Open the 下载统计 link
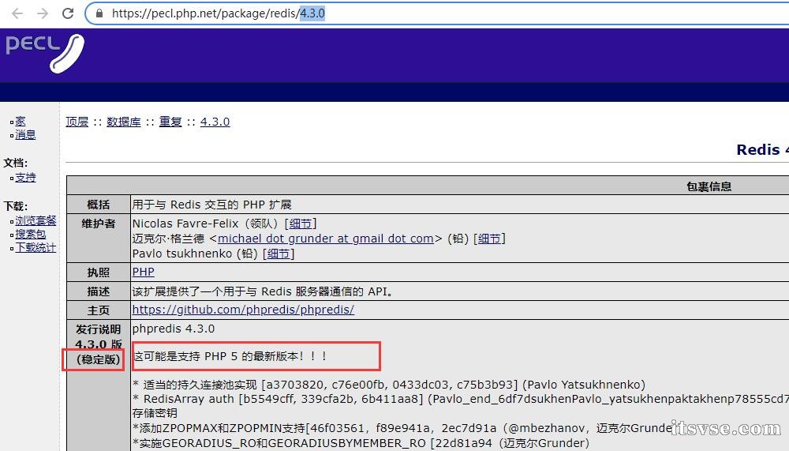 [36, 247]
